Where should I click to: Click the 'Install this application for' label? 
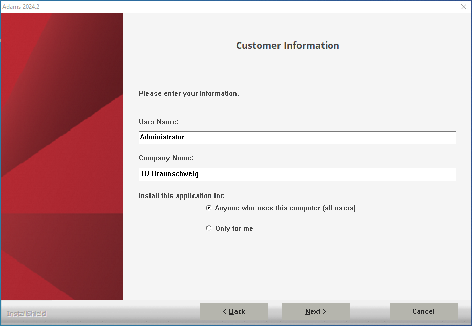coord(182,195)
